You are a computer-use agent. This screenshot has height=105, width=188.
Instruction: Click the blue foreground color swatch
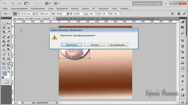click(x=5, y=73)
